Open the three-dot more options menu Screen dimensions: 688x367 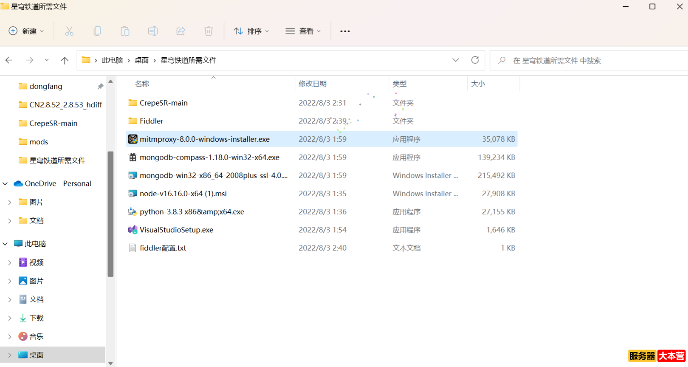[345, 31]
